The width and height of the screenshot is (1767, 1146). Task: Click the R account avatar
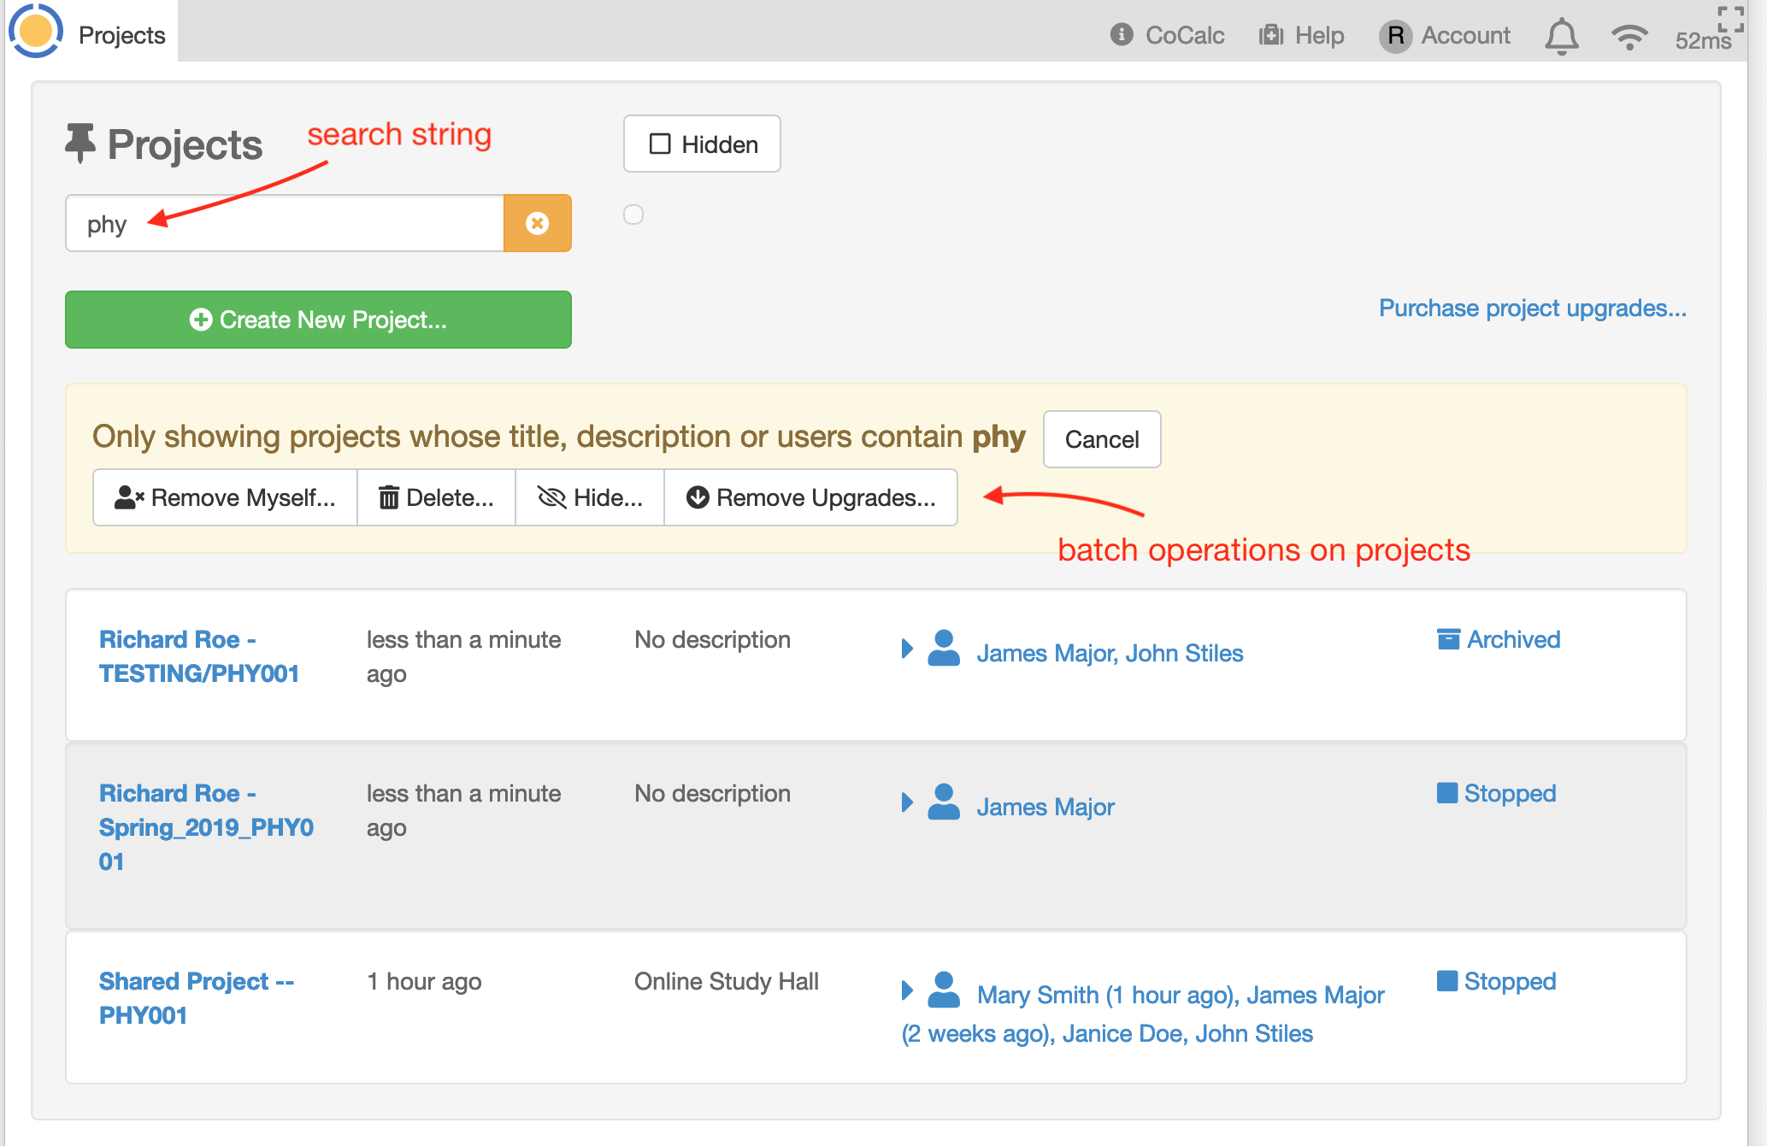pos(1395,36)
